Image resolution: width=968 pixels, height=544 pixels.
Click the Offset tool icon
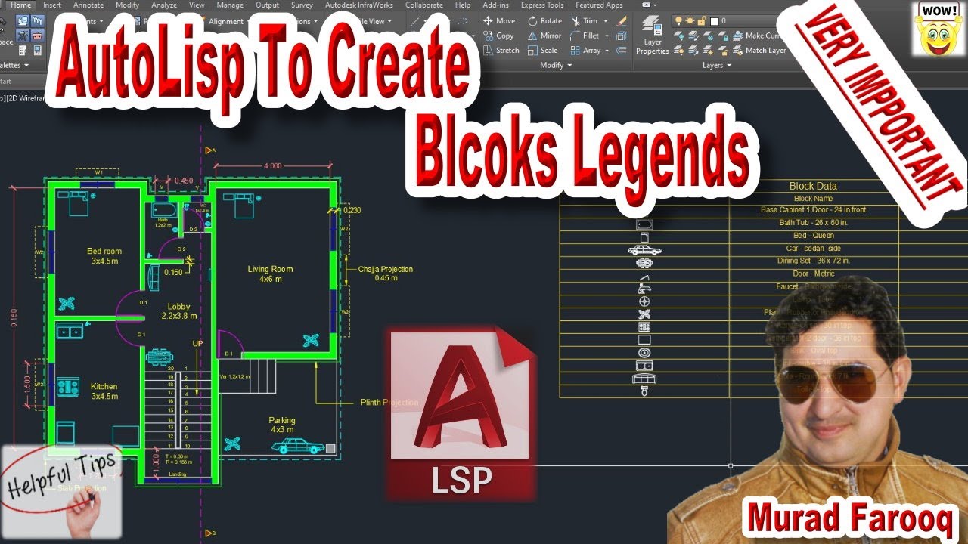click(x=622, y=51)
